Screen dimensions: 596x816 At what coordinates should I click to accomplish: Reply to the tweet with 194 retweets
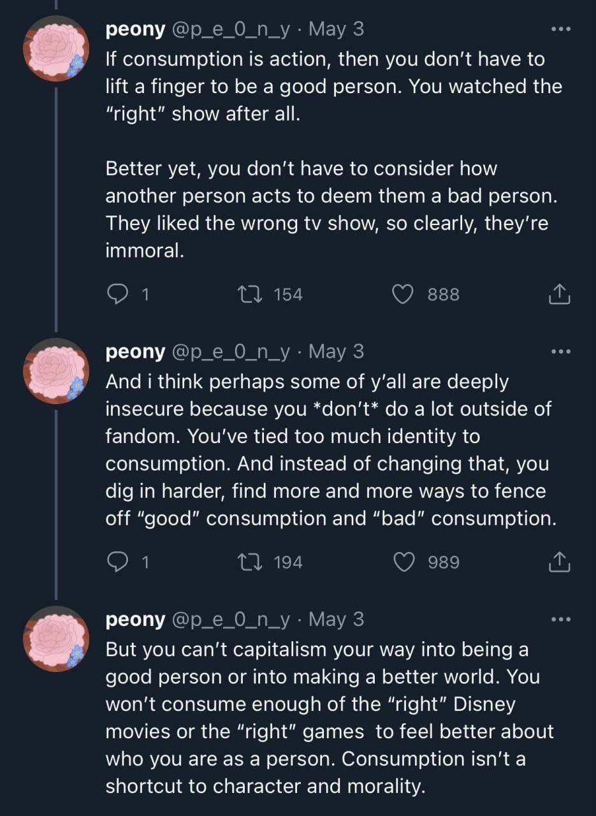[x=118, y=562]
